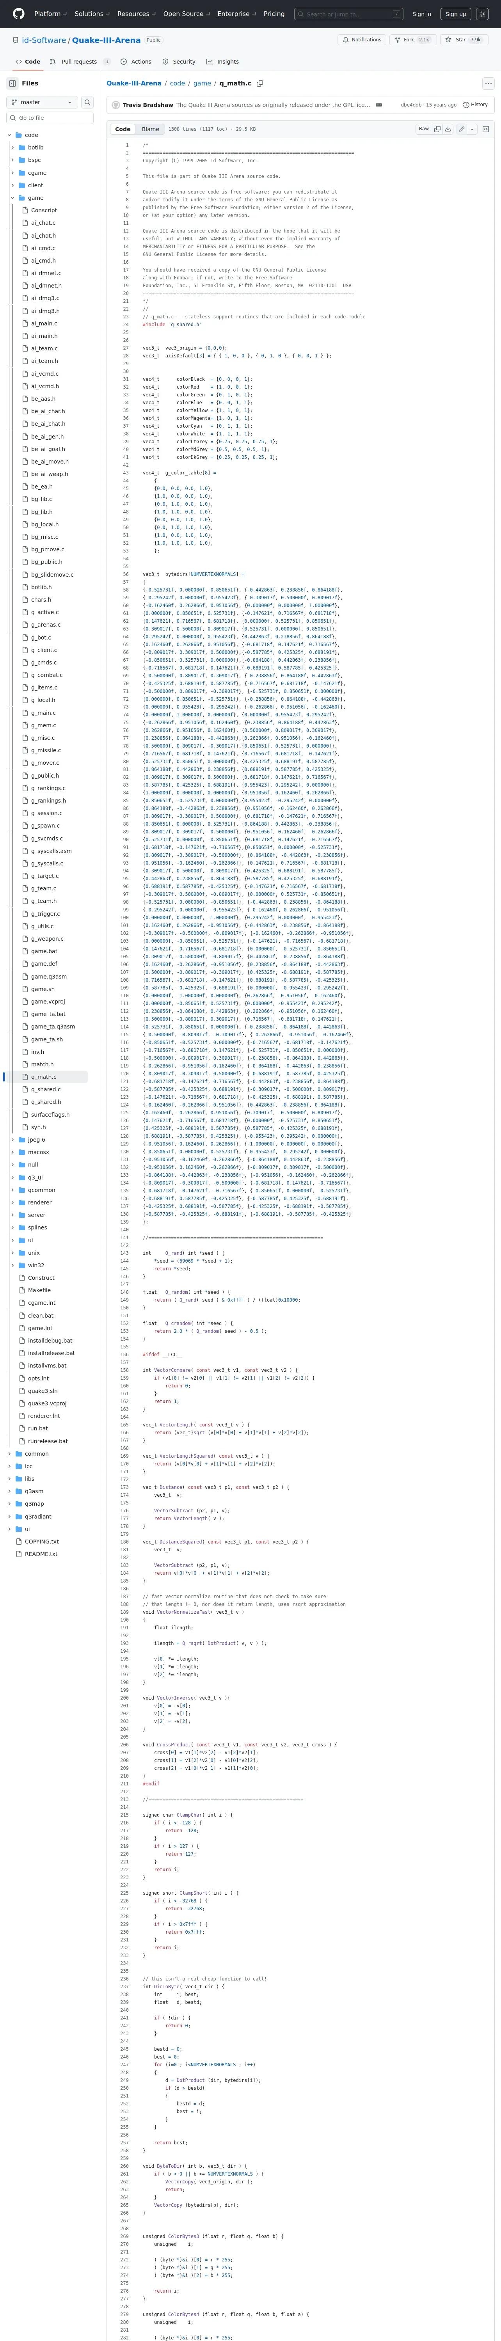Image resolution: width=501 pixels, height=2341 pixels.
Task: Open the three-dot more file actions menu
Action: pyautogui.click(x=487, y=83)
